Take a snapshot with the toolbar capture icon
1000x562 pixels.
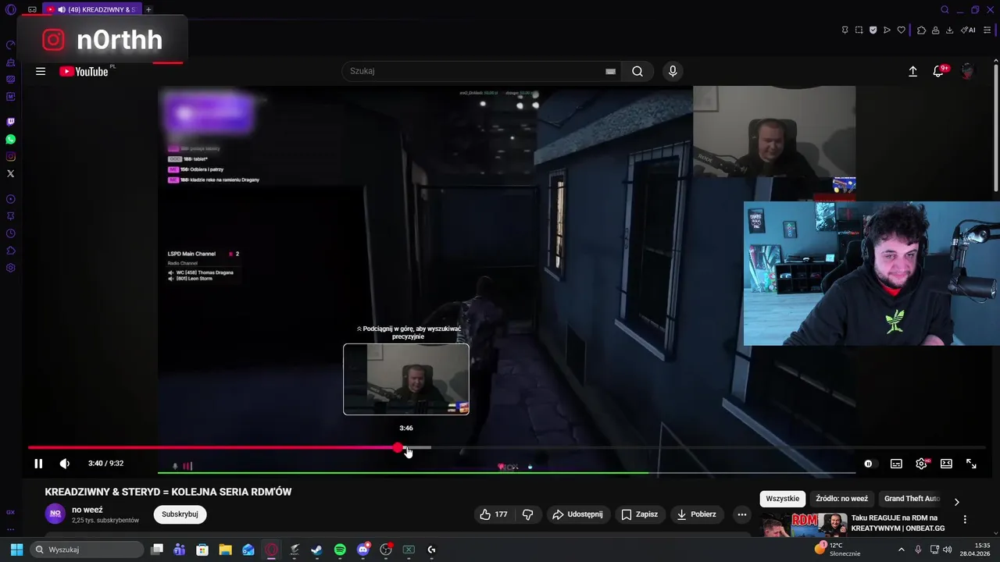859,30
